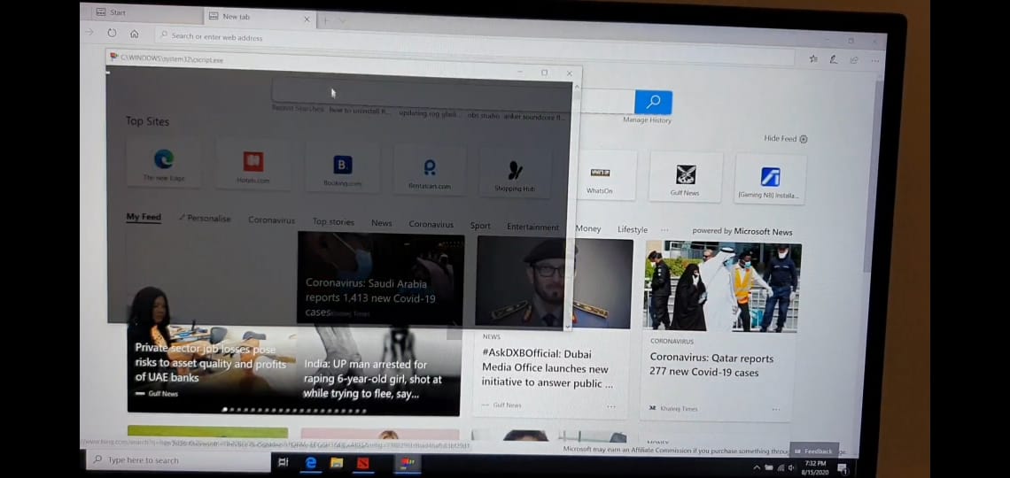Open the Hide Feed gear icon
Image resolution: width=1010 pixels, height=478 pixels.
[804, 139]
